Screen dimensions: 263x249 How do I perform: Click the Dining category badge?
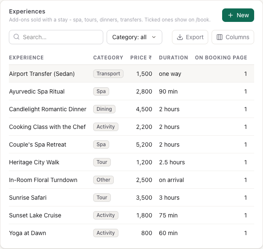[105, 109]
